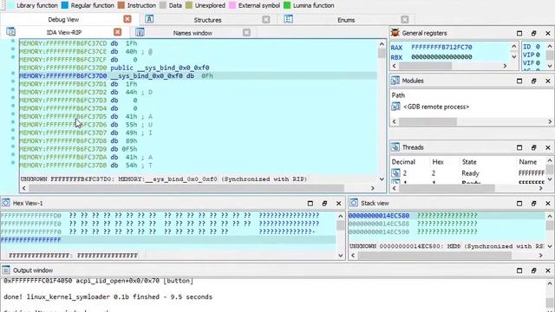Switch to the Debug View tab

(x=63, y=19)
